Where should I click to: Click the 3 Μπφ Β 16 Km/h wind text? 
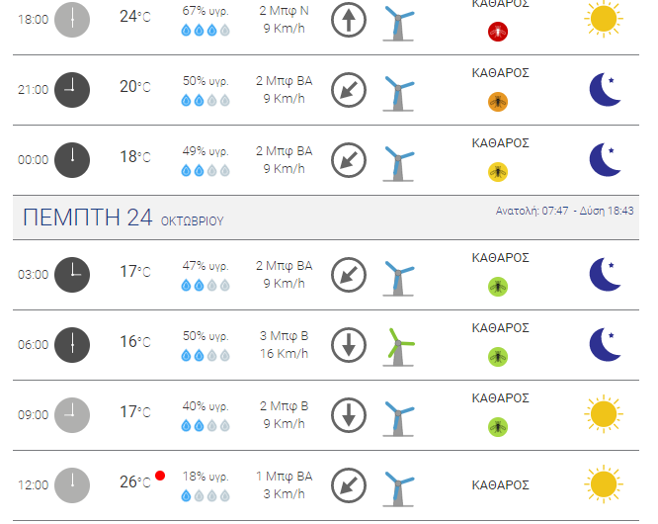285,345
